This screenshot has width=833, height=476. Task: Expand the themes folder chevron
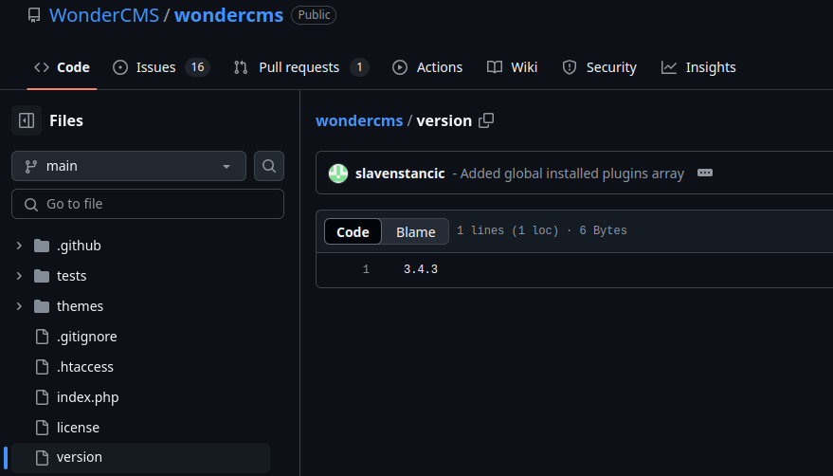(19, 306)
